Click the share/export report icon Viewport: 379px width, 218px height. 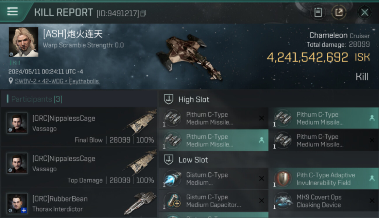point(339,12)
